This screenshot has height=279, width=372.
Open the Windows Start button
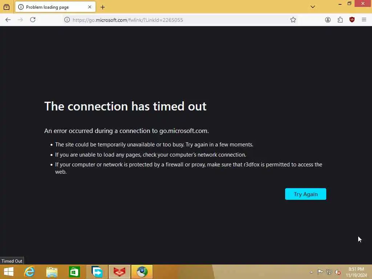9,272
